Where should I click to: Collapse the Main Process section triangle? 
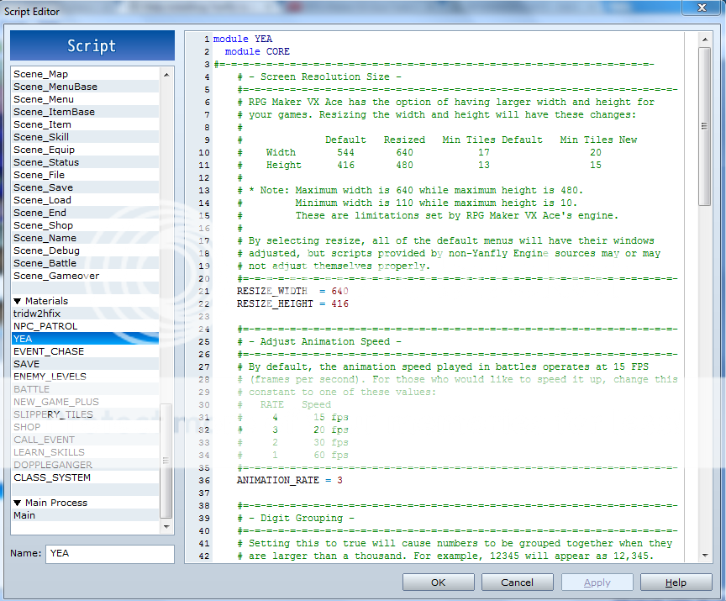pos(17,503)
